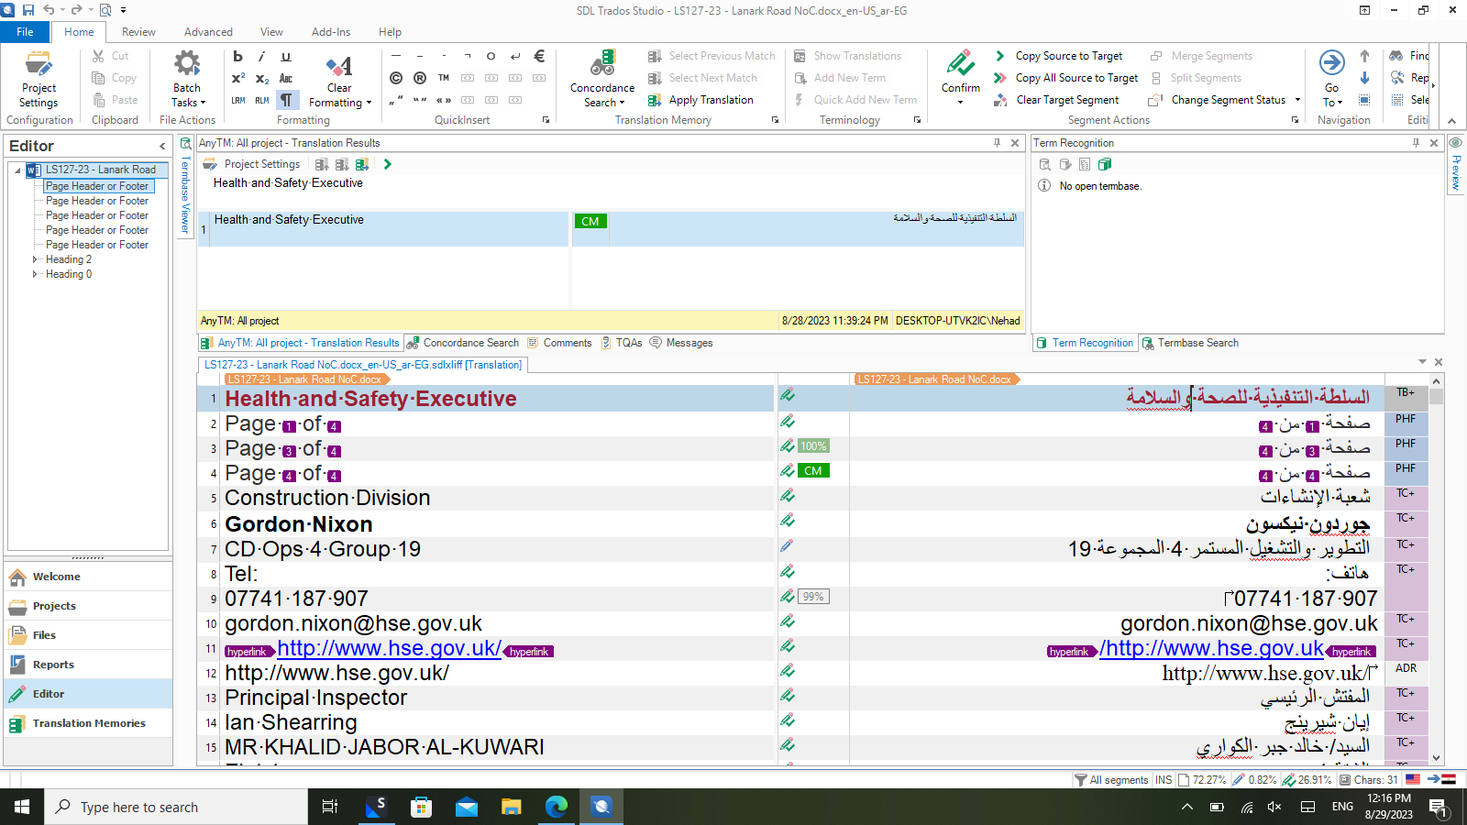Viewport: 1467px width, 825px height.
Task: Insert the TM trademark symbol
Action: pos(444,78)
